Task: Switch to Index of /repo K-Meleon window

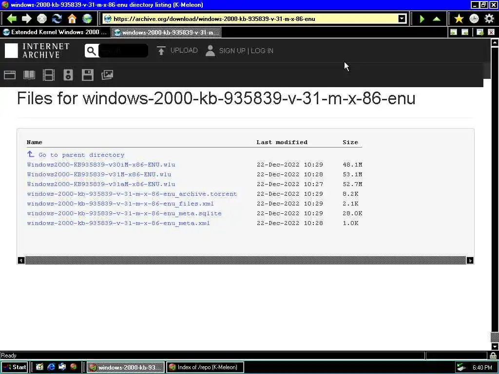Action: [205, 367]
